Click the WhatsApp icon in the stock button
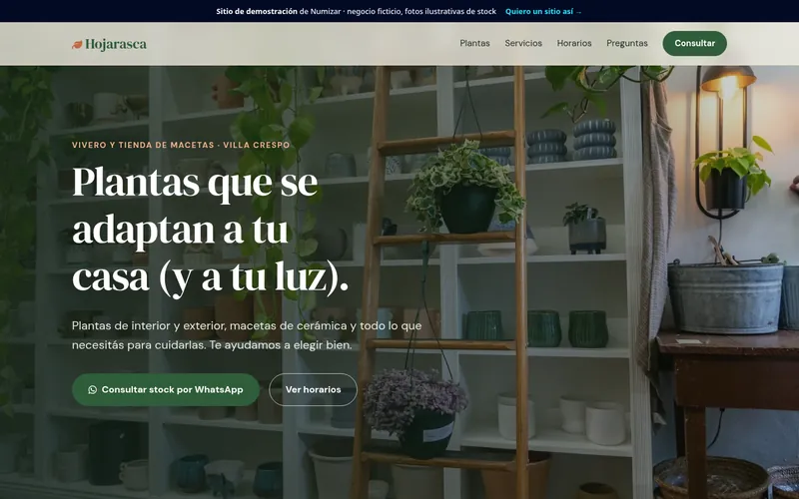This screenshot has width=799, height=499. [x=92, y=389]
